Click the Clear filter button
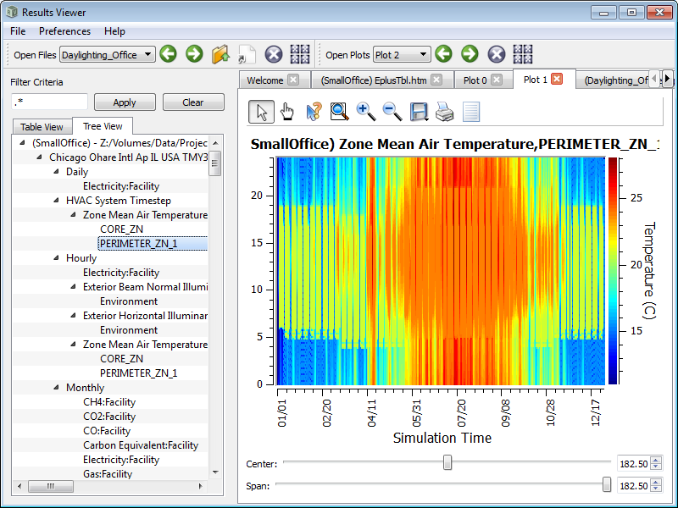 (x=193, y=102)
